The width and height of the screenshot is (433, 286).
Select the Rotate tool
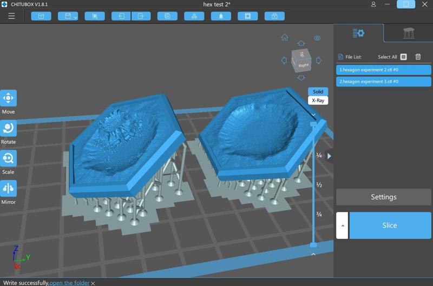click(8, 128)
